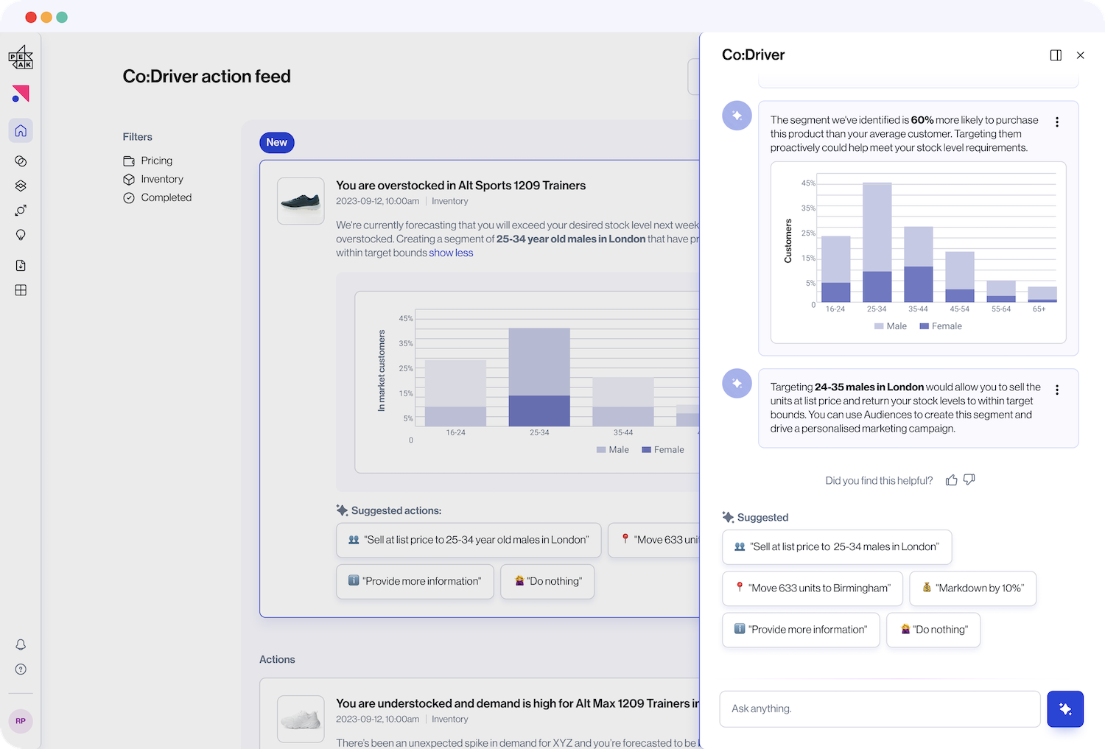Open the help question mark icon
This screenshot has width=1105, height=749.
click(x=21, y=669)
